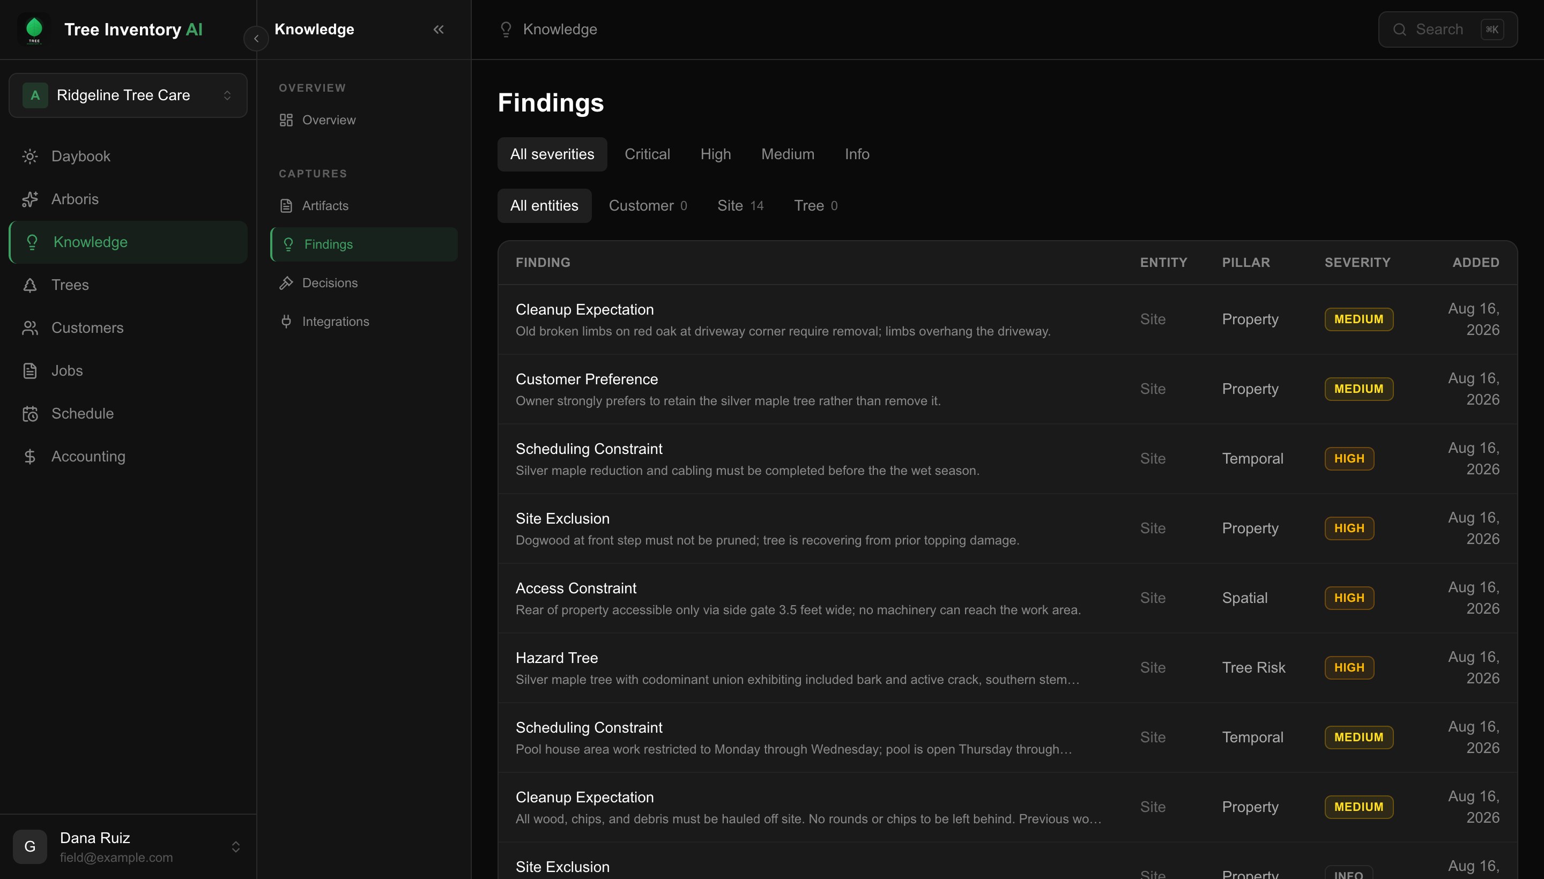
Task: Open the Integrations submenu item
Action: (x=363, y=322)
